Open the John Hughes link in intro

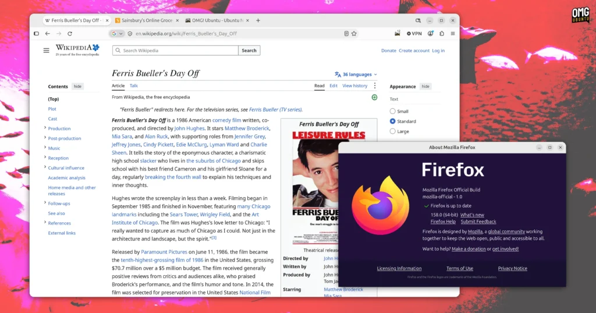pos(189,129)
